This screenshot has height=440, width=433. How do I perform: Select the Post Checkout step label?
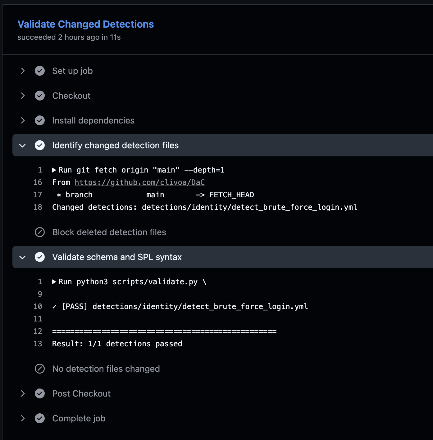[81, 393]
